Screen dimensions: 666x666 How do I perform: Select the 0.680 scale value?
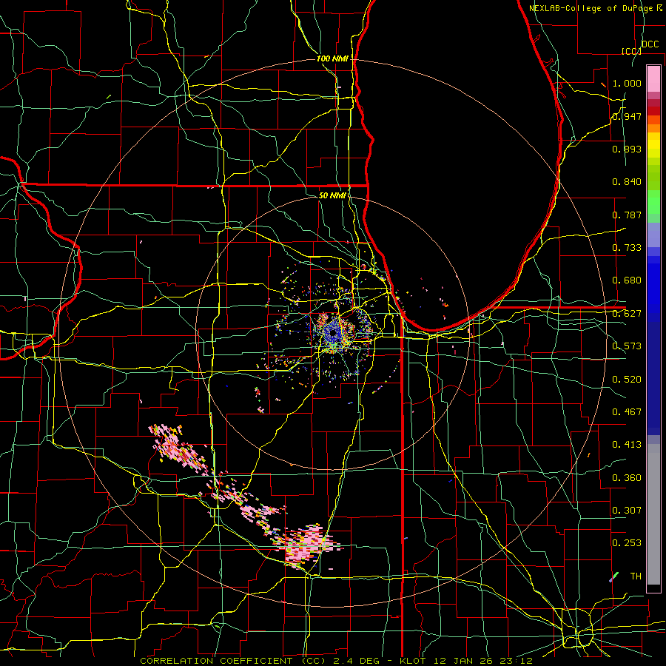(x=627, y=280)
